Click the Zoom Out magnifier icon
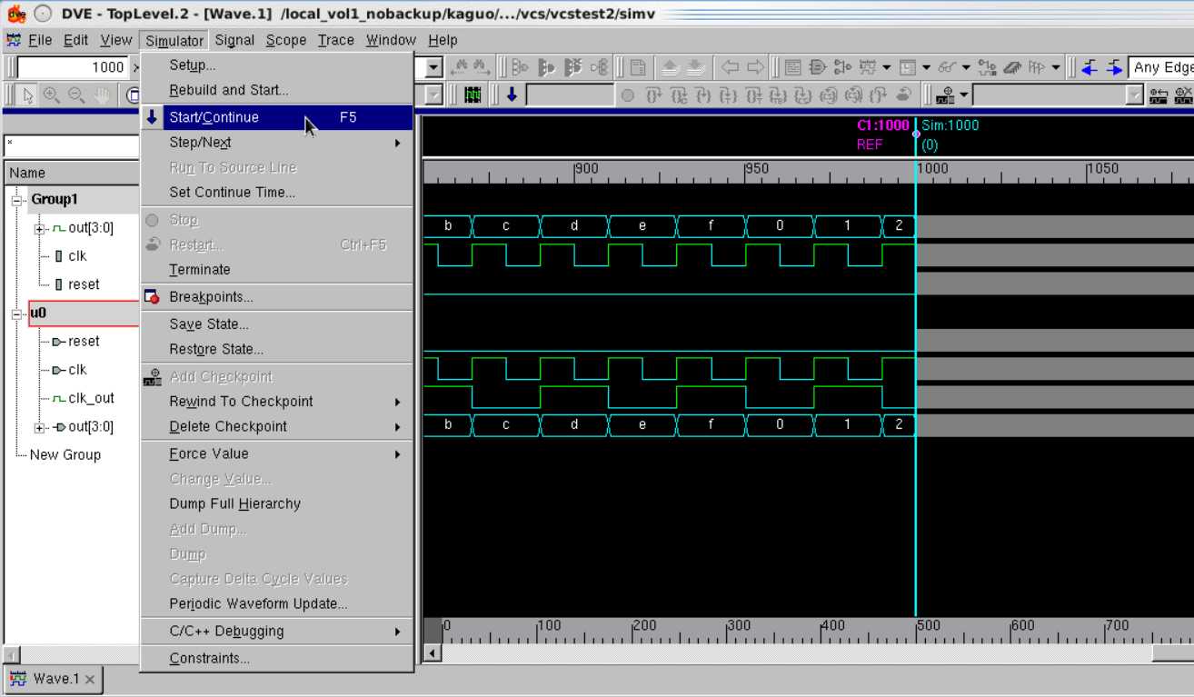 76,95
